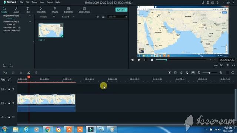Select the map13 clip on timeline
Viewport: 237px width, 133px height.
[46, 103]
